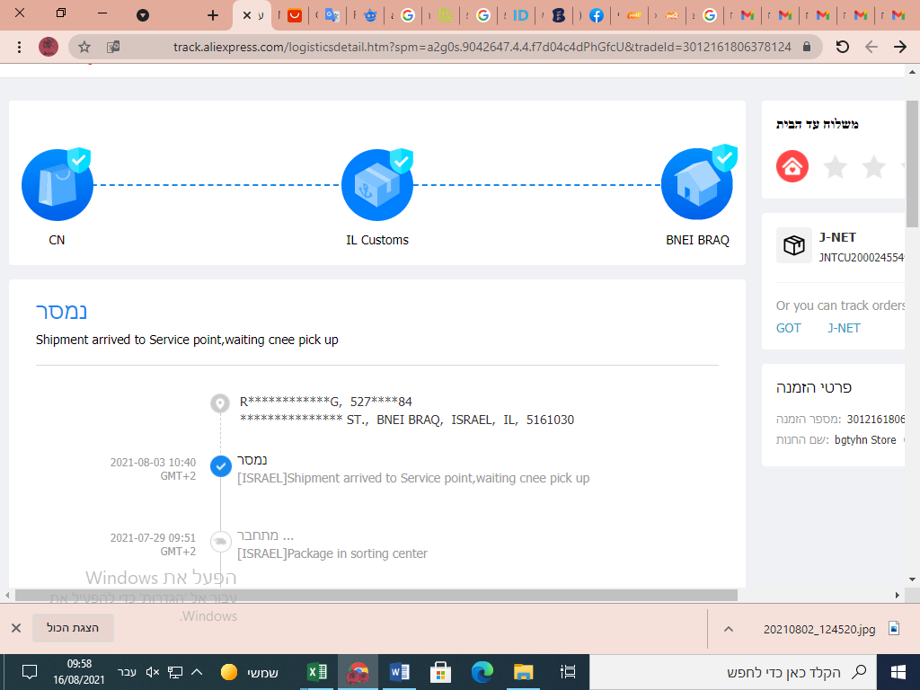Image resolution: width=920 pixels, height=690 pixels.
Task: Expand options chevron for the downloaded jpg
Action: click(729, 629)
